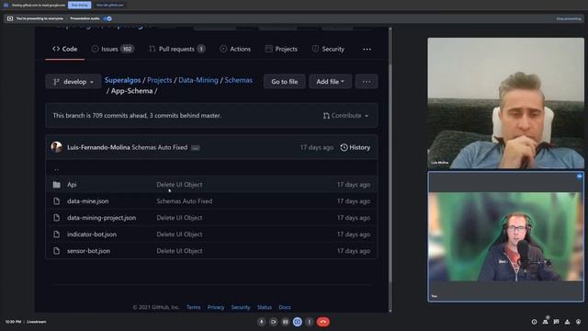588x331 pixels.
Task: Expand the Contribute dropdown
Action: click(x=345, y=116)
